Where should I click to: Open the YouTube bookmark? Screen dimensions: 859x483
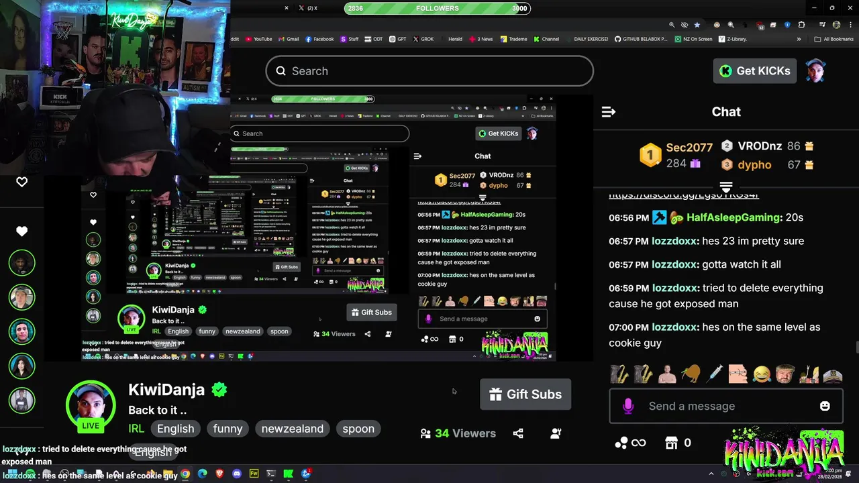pyautogui.click(x=259, y=39)
